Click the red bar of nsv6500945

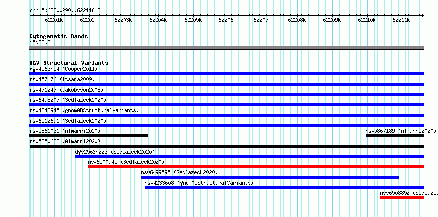(256, 167)
